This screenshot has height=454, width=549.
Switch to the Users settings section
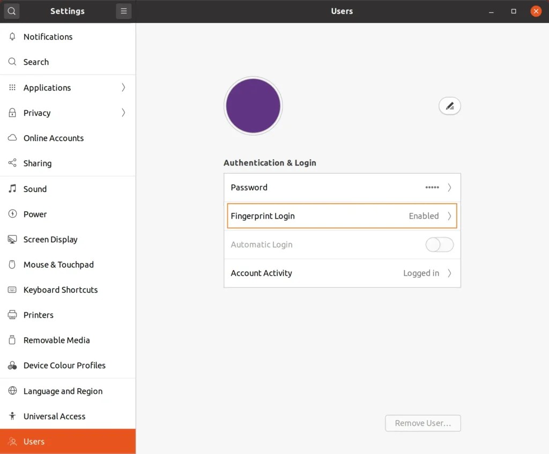pyautogui.click(x=34, y=441)
